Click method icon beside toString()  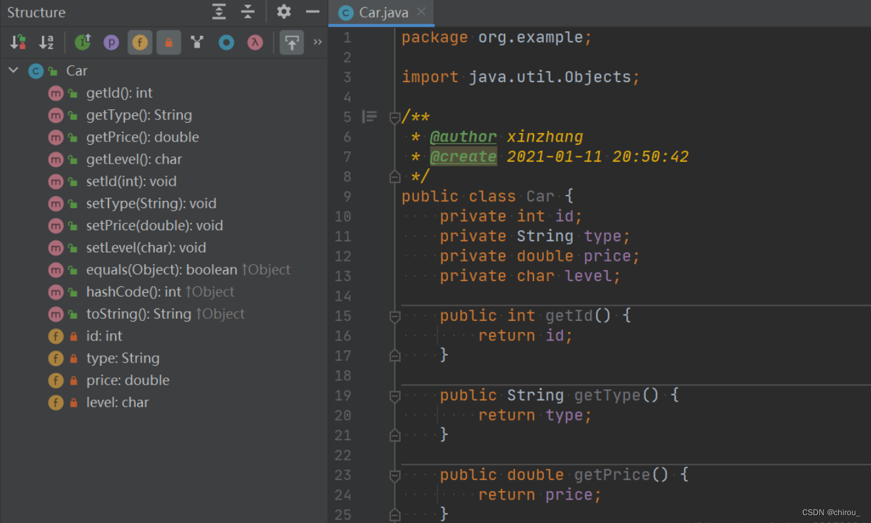point(55,315)
